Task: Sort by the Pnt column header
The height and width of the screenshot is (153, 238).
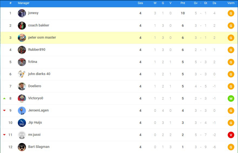Action: click(183, 3)
